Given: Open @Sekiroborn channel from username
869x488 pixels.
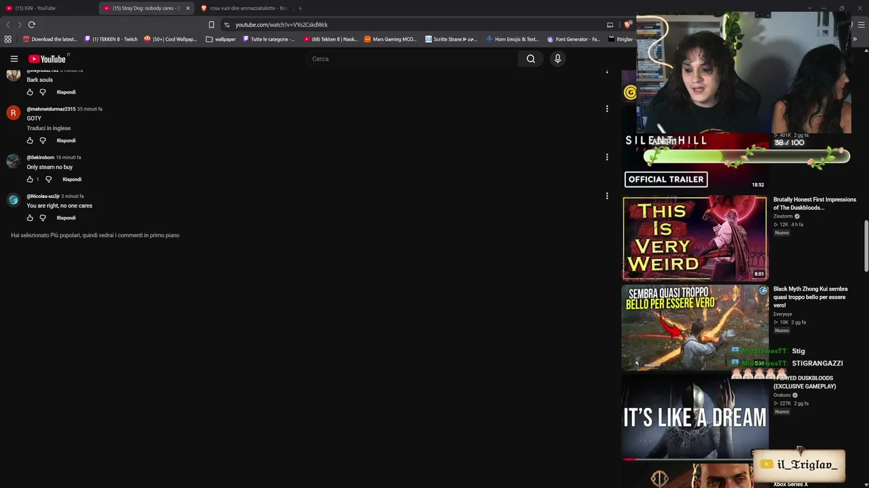Looking at the screenshot, I should [x=40, y=157].
